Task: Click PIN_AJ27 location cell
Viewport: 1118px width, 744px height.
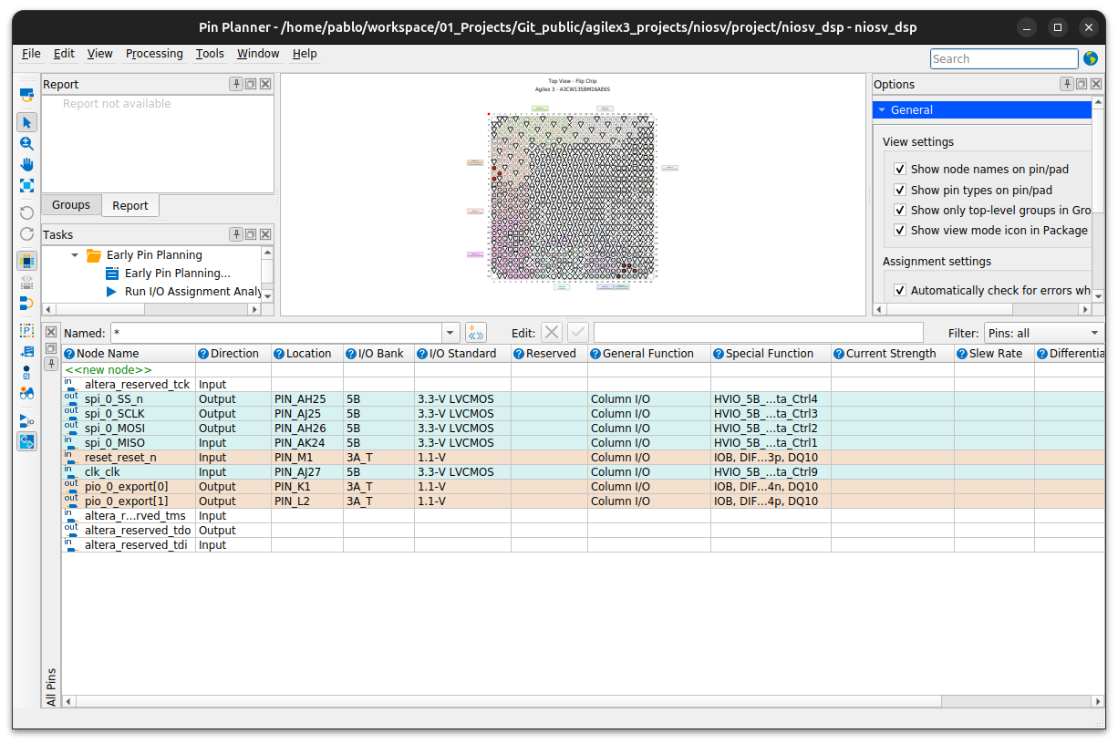Action: tap(307, 472)
